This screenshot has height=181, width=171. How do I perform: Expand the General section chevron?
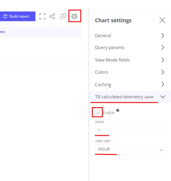163,36
